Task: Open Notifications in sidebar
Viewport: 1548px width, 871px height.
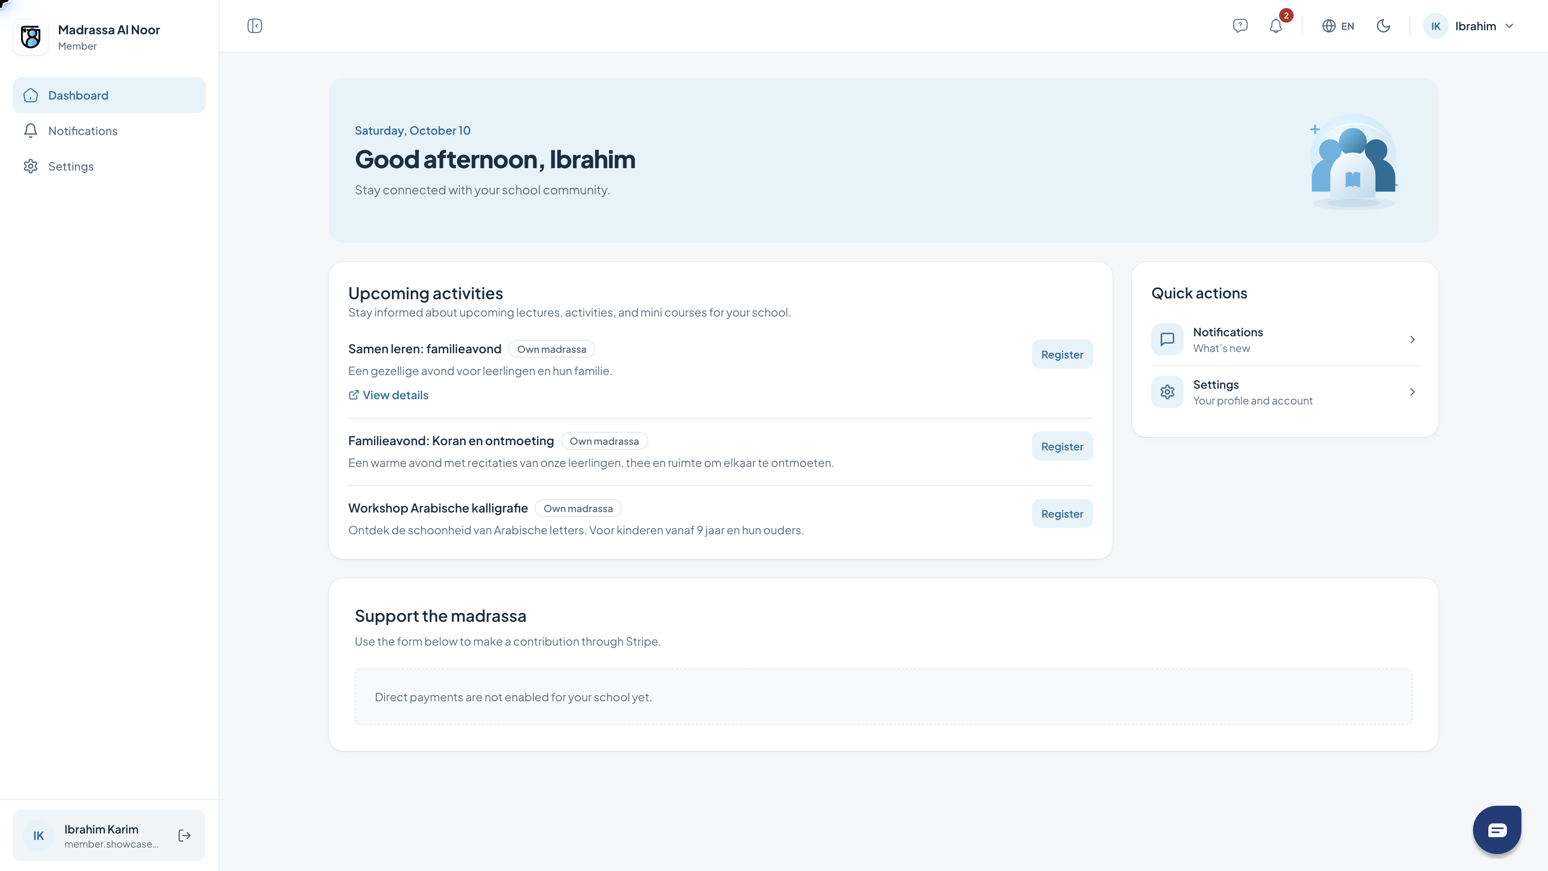Action: pos(109,130)
